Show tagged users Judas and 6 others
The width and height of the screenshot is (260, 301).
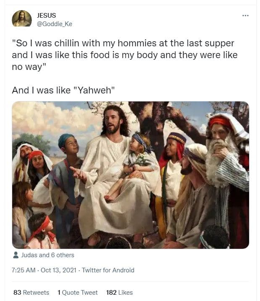(47, 255)
